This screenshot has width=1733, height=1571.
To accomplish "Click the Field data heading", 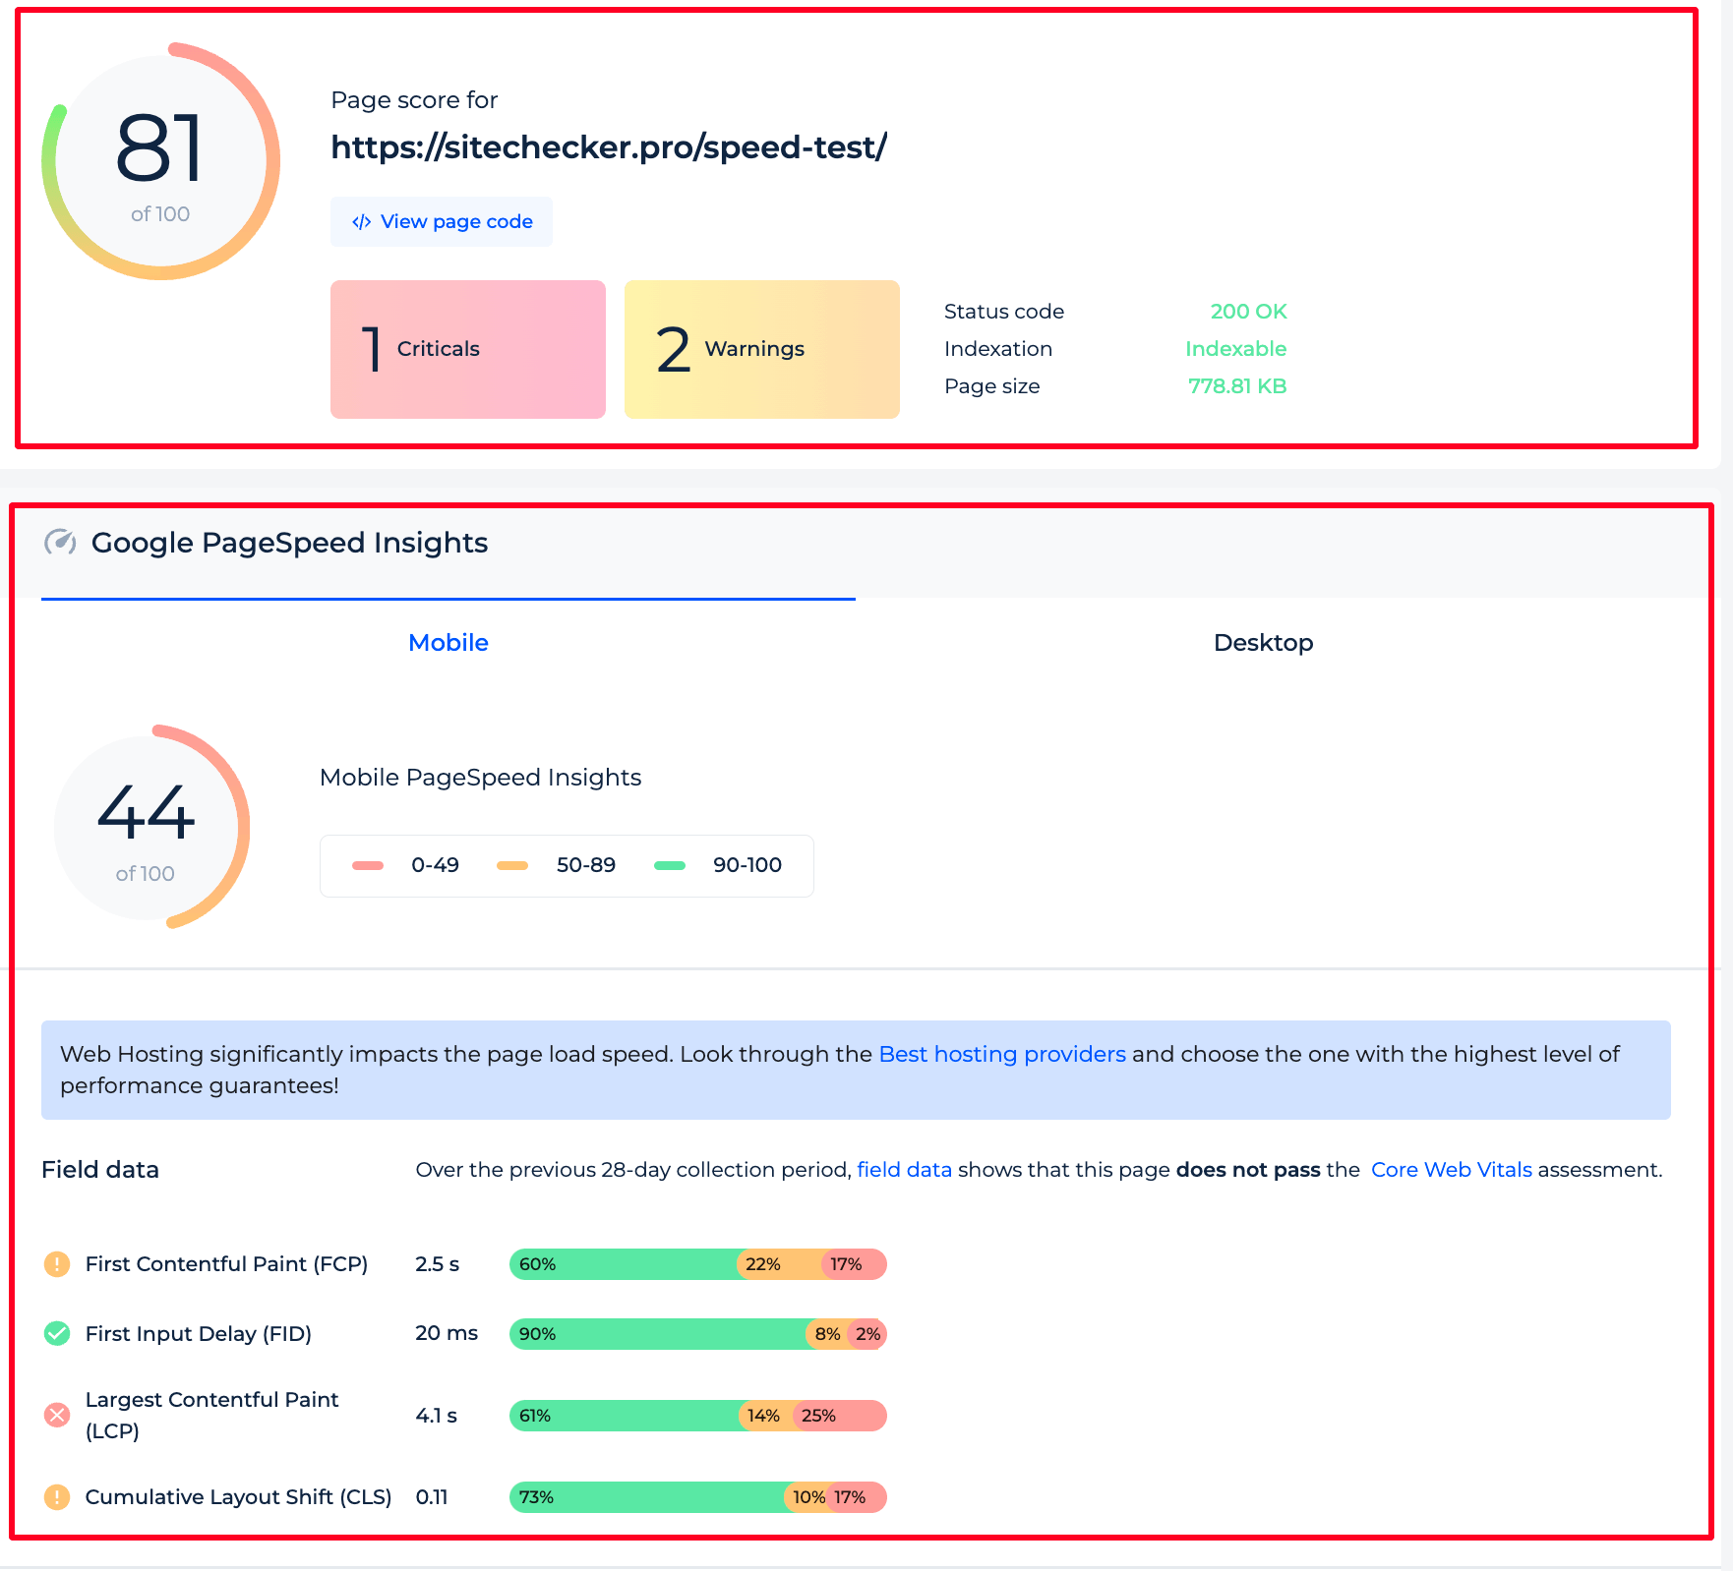I will (x=100, y=1170).
